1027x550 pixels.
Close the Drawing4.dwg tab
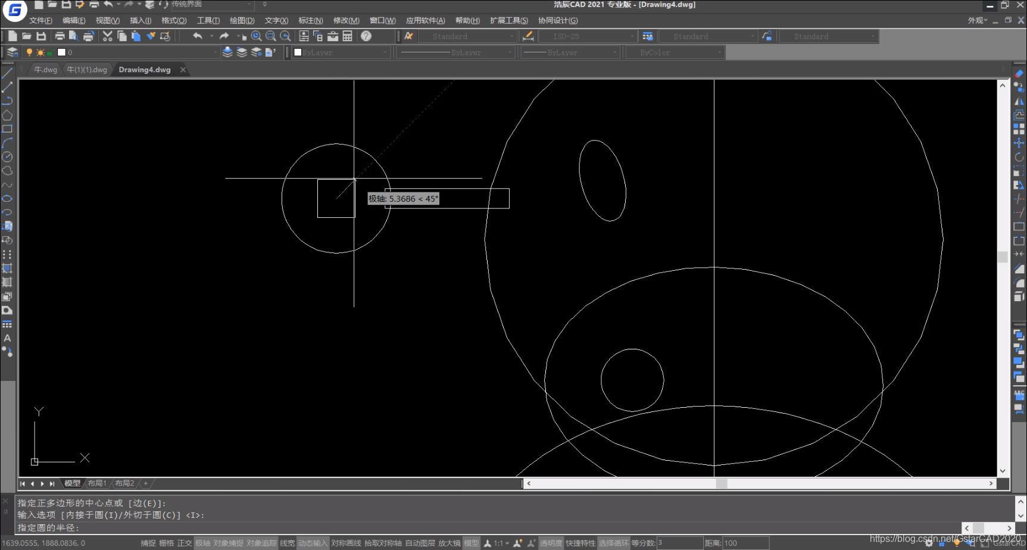click(x=183, y=70)
